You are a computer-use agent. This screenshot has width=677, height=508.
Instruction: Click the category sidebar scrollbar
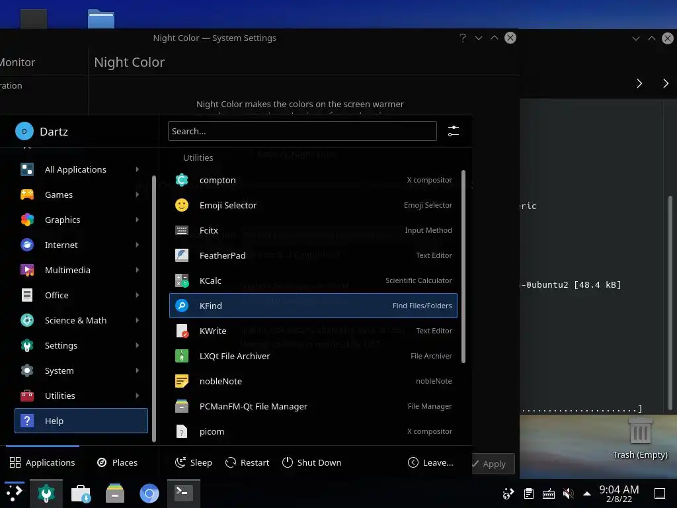[x=153, y=308]
